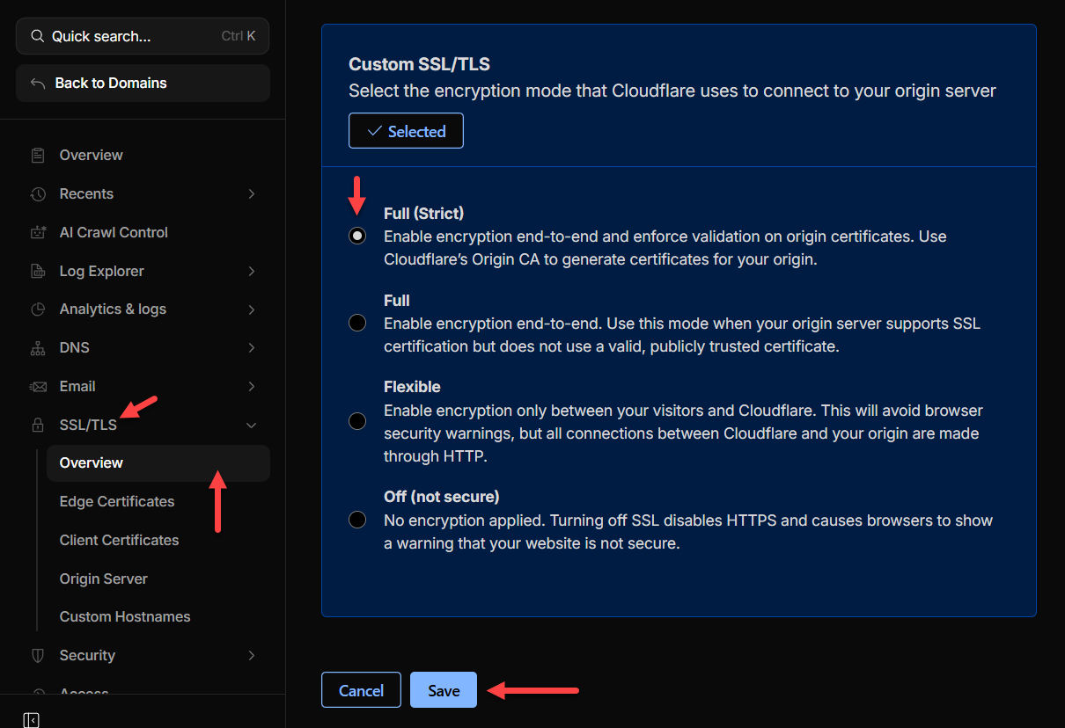The image size is (1065, 728).
Task: Click the Analytics & logs chart icon
Action: click(x=38, y=309)
